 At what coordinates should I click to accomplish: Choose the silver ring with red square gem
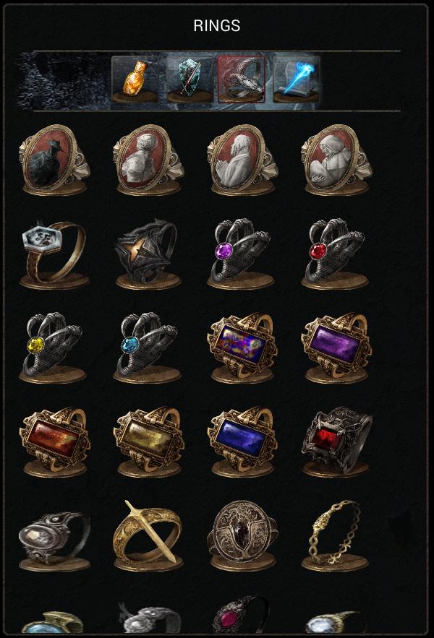(336, 441)
